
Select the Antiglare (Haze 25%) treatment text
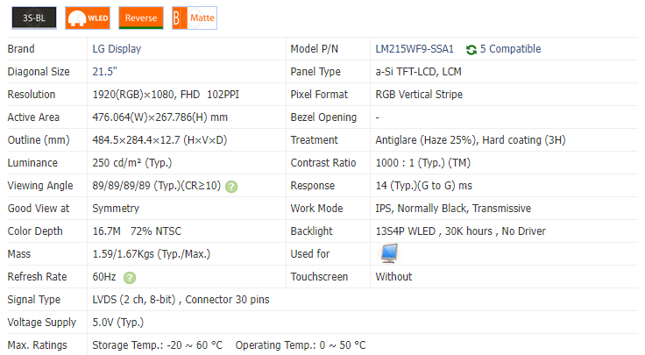click(426, 140)
